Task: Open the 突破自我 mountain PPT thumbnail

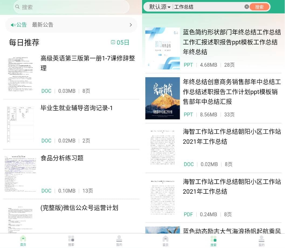Action: tap(163, 98)
